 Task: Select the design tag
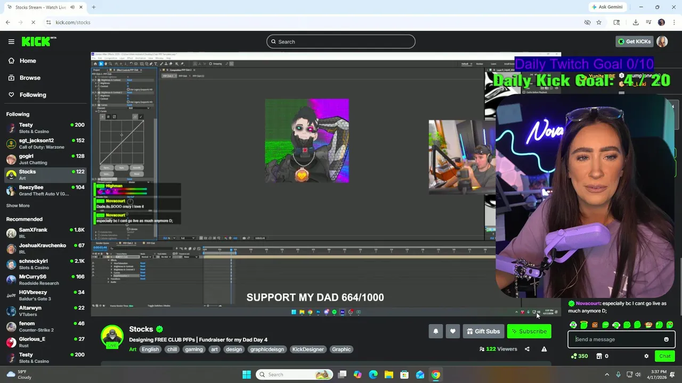(234, 349)
